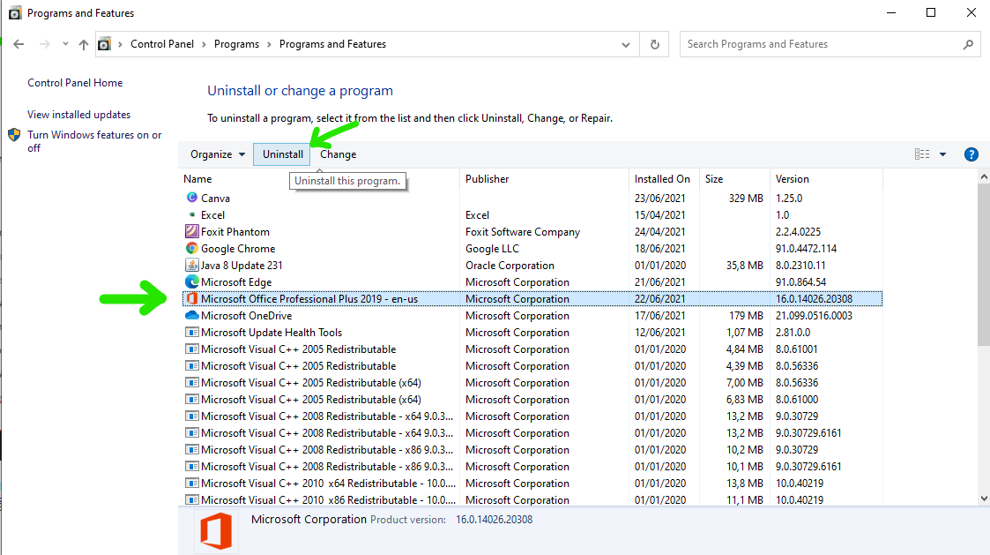Open the view options dropdown arrow
Viewport: 990px width, 555px height.
click(942, 154)
